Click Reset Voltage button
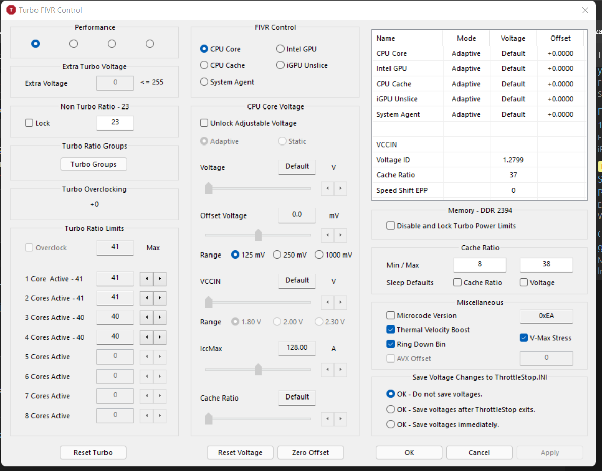The height and width of the screenshot is (471, 602). [240, 453]
